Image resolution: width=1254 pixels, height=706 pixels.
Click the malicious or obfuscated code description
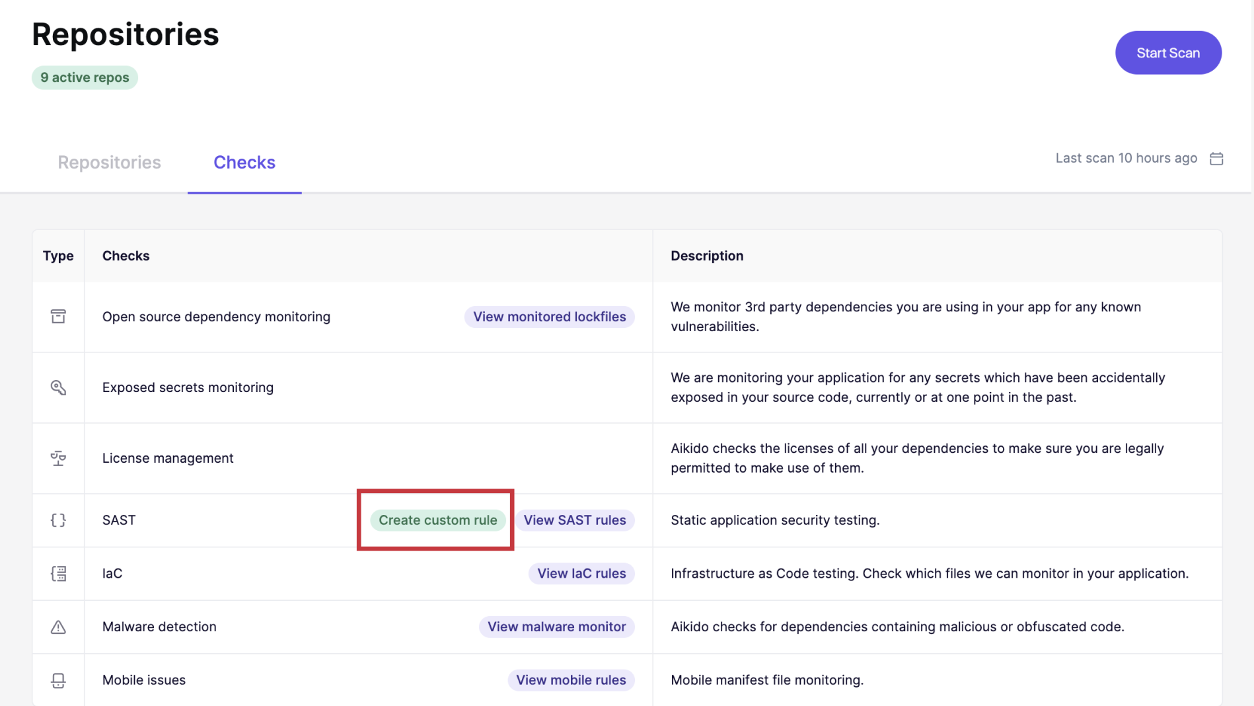click(x=897, y=627)
